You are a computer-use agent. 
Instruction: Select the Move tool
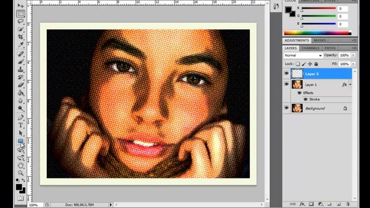click(21, 6)
